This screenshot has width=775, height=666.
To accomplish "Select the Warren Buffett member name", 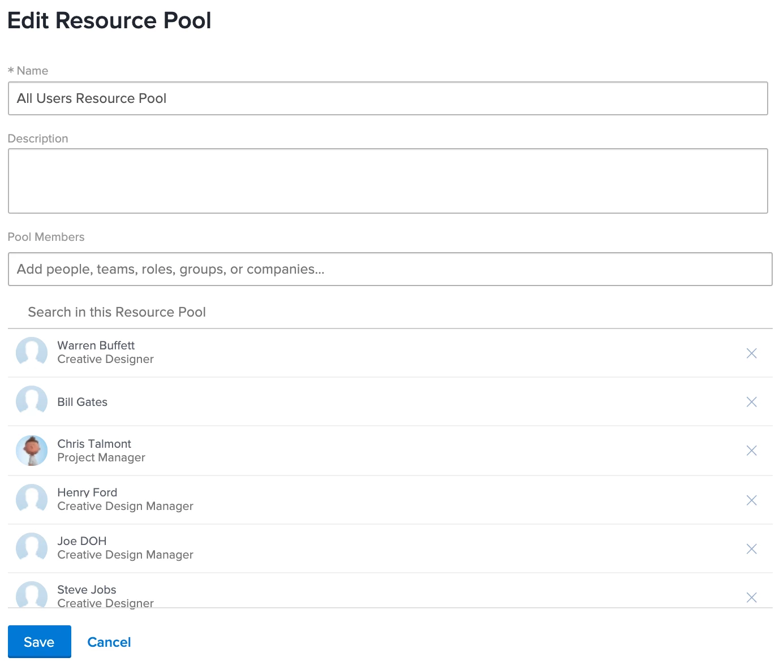I will [96, 345].
